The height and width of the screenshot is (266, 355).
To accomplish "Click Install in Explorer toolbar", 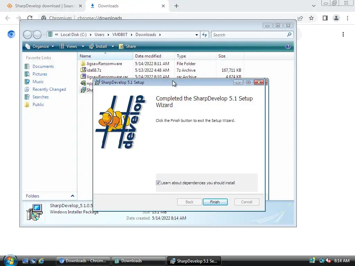I will tap(98, 46).
